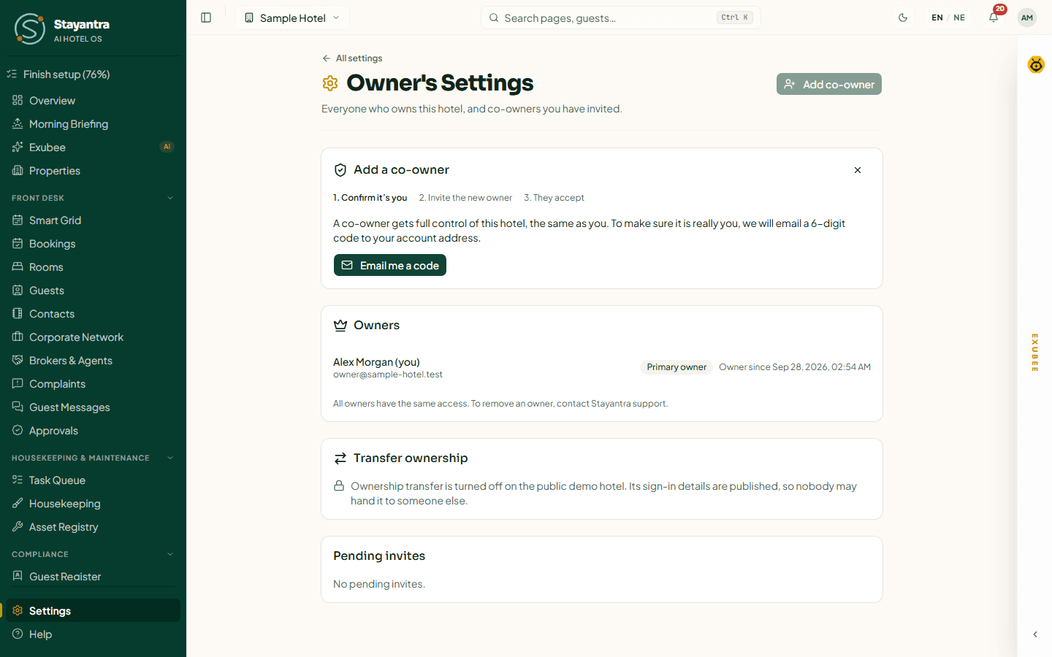Toggle the sidebar panel icon
This screenshot has height=657, width=1052.
[206, 18]
